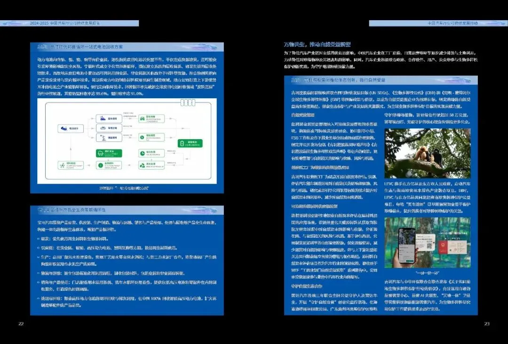The height and width of the screenshot is (344, 508).
Task: Click the box title ending "全生命周期循环性"
Action: click(x=71, y=210)
